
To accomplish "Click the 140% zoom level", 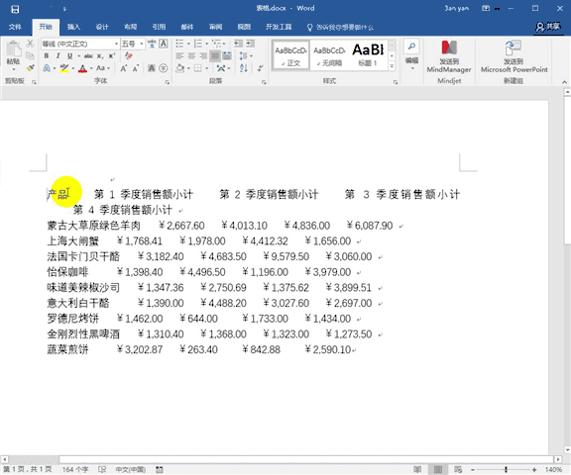I will pos(553,469).
